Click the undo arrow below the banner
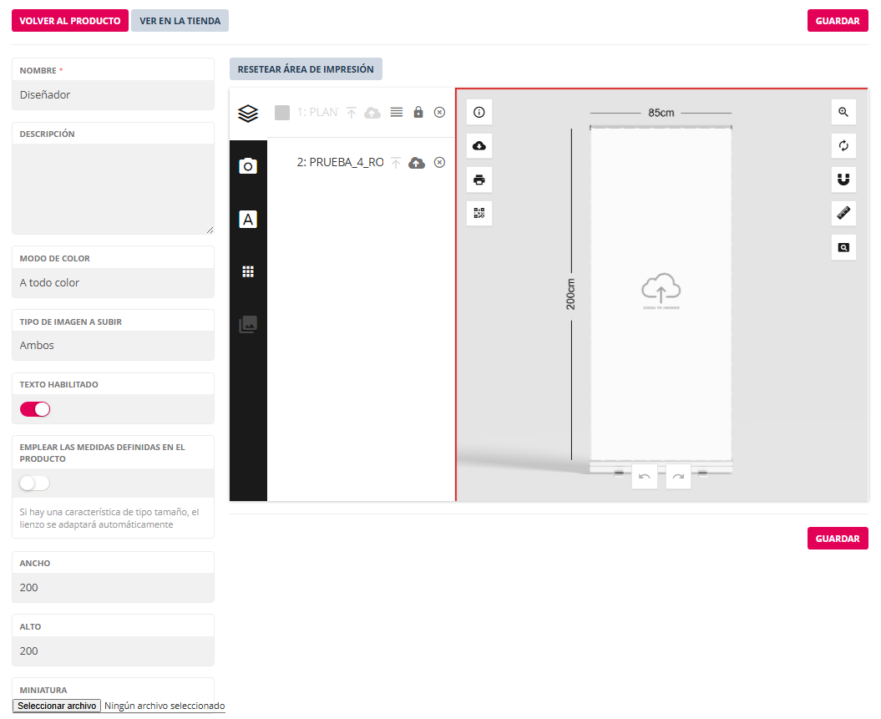The image size is (881, 719). click(x=644, y=477)
